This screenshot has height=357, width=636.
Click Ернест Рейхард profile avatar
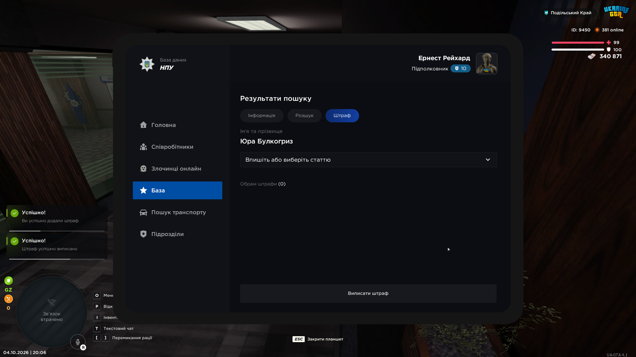tap(486, 63)
